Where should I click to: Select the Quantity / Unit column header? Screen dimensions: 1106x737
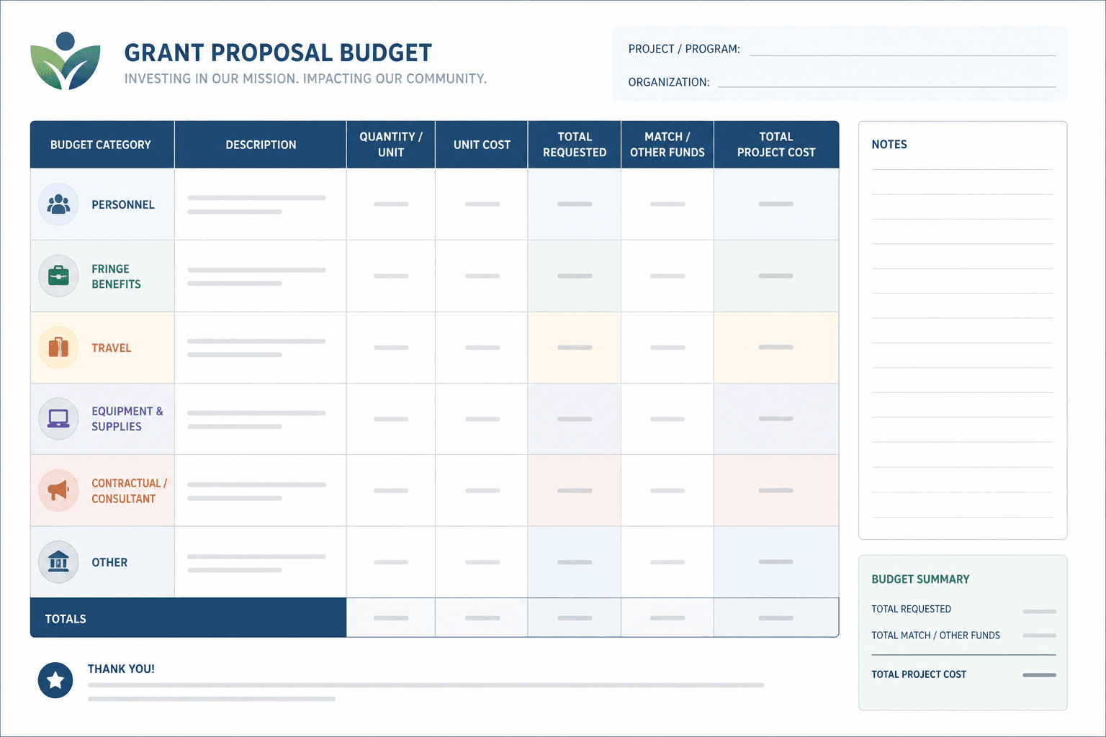pyautogui.click(x=391, y=145)
